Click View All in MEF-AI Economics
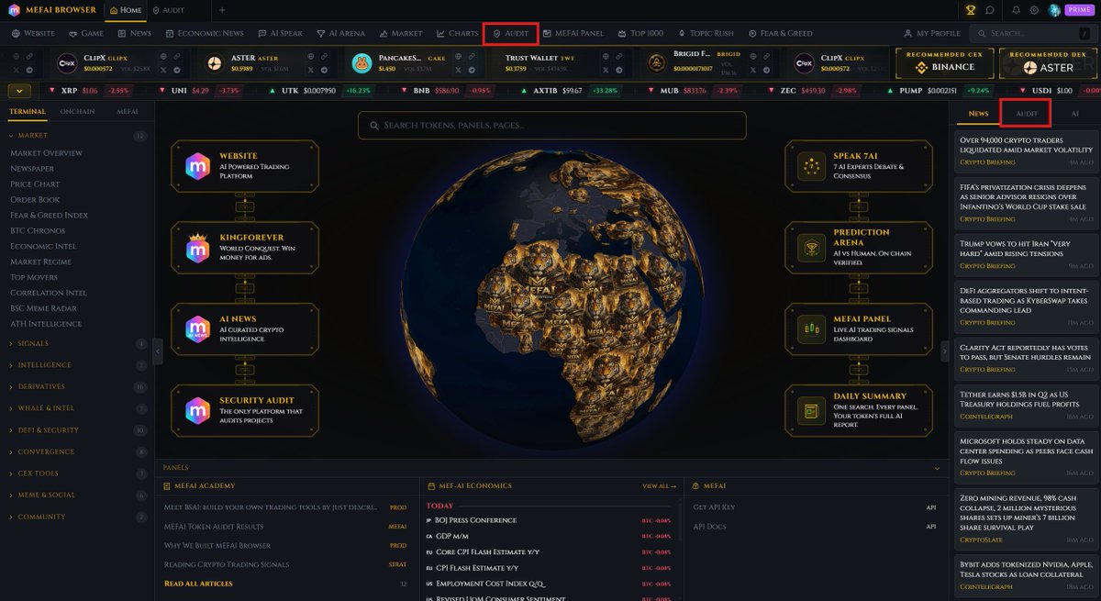The image size is (1101, 601). coord(660,486)
